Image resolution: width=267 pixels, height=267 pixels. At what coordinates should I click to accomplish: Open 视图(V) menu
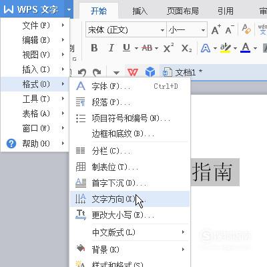point(35,55)
